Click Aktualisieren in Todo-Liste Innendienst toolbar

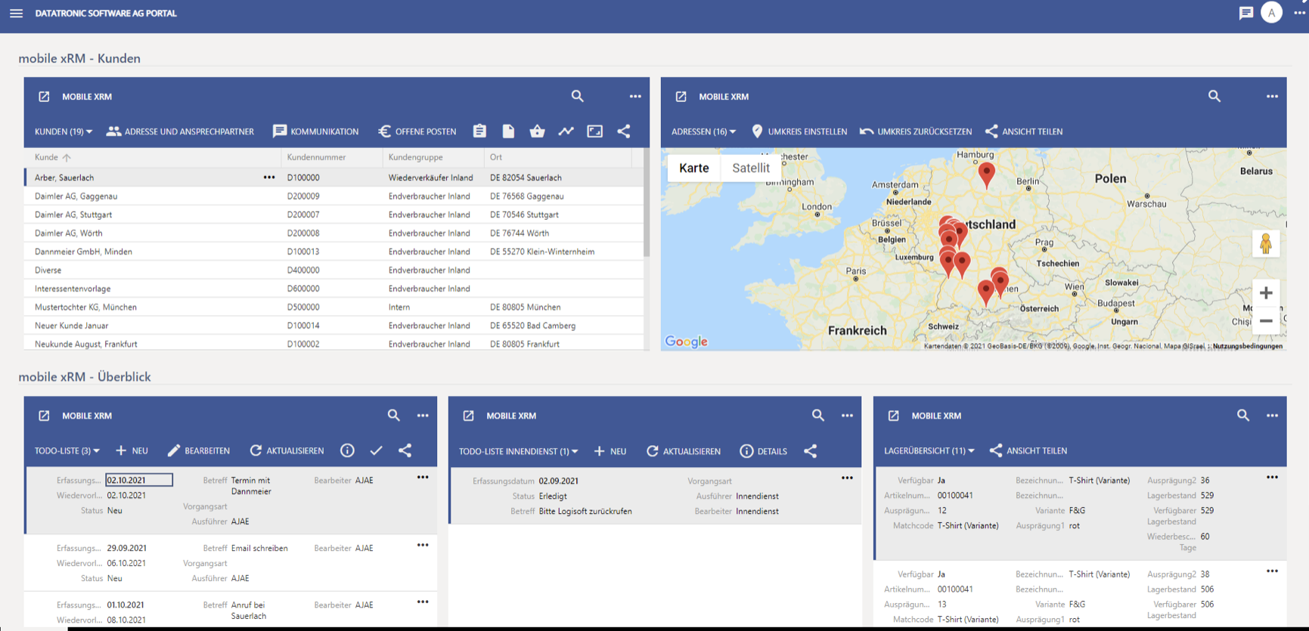coord(684,451)
